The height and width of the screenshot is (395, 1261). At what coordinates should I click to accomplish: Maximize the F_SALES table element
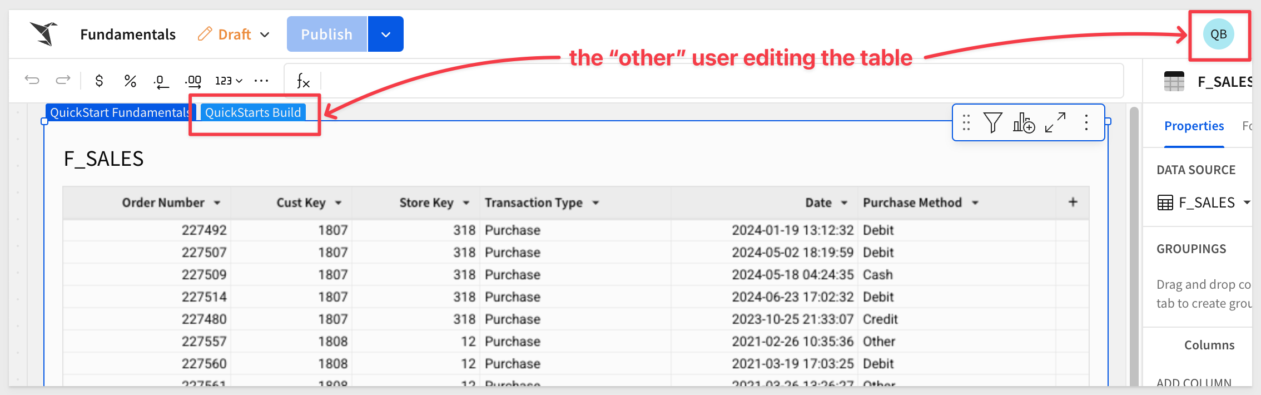coord(1055,122)
